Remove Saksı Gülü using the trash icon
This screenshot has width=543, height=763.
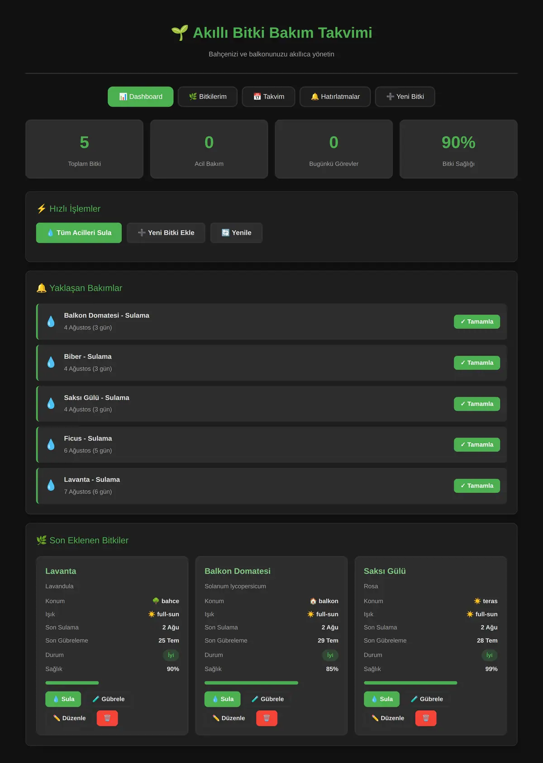[426, 718]
